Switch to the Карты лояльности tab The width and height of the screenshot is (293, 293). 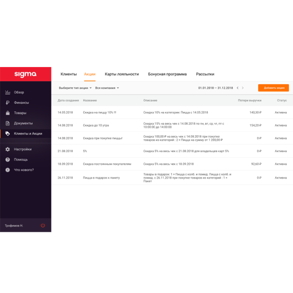[x=122, y=74]
